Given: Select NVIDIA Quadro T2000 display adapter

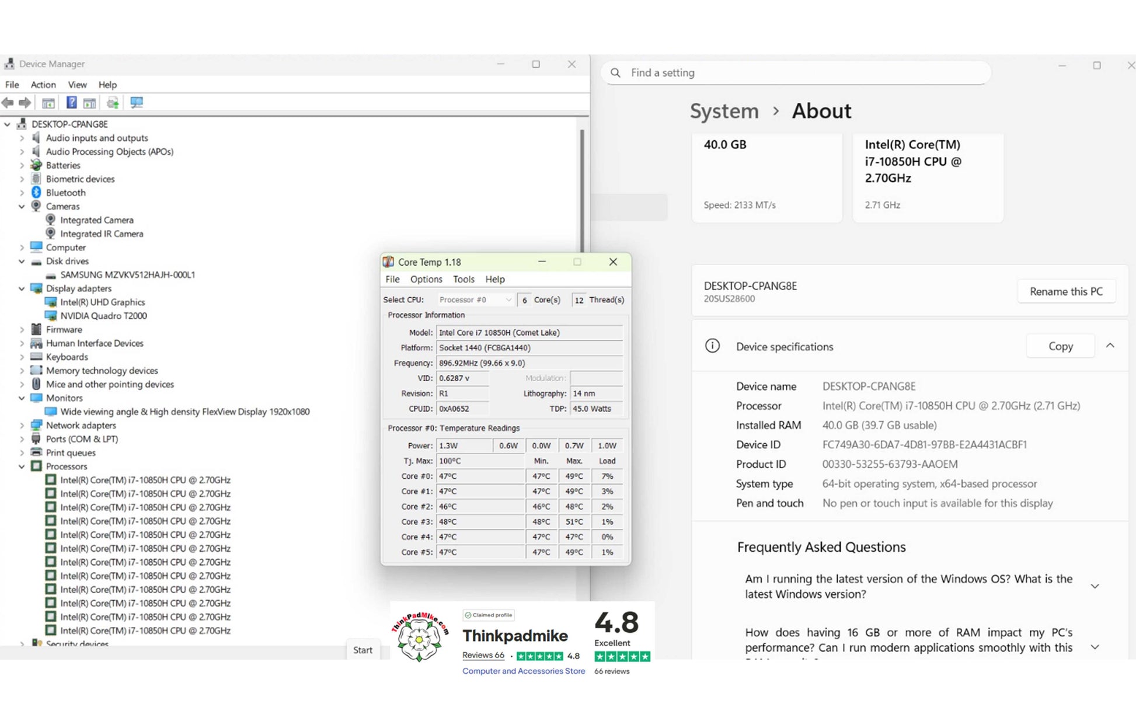Looking at the screenshot, I should click(x=103, y=316).
